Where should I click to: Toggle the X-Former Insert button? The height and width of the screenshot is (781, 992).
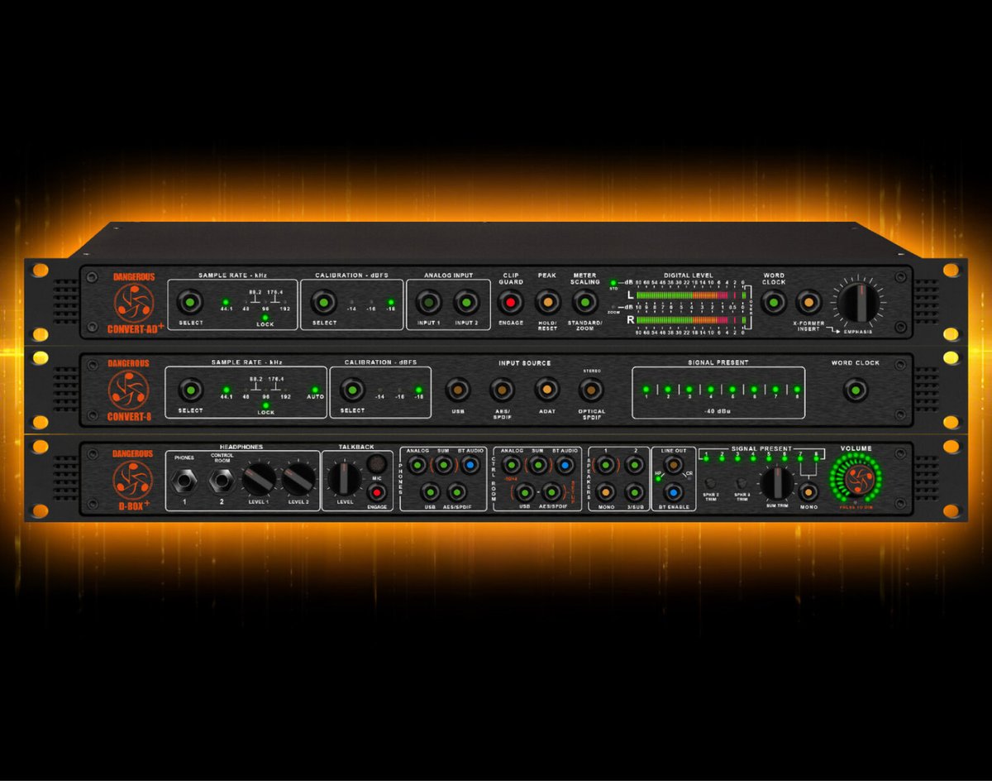tap(808, 302)
